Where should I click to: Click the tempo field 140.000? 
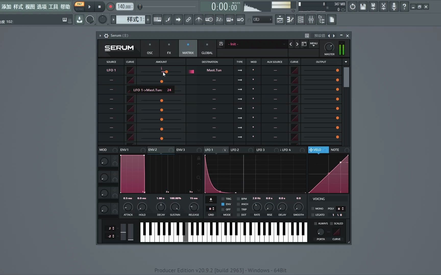click(125, 7)
